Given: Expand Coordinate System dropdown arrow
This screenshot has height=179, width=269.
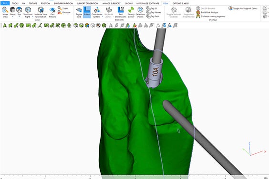Looking at the screenshot, I should pyautogui.click(x=103, y=17).
